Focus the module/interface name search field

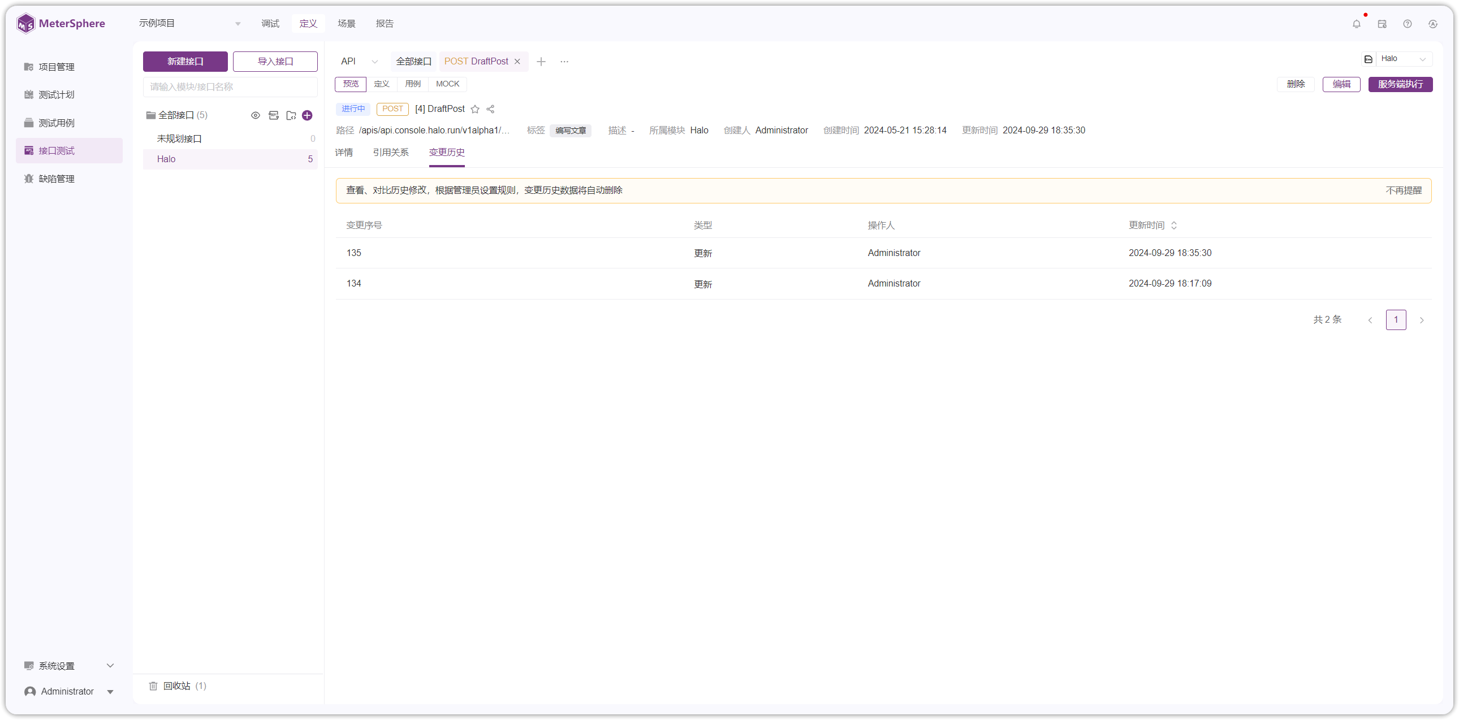pos(230,86)
